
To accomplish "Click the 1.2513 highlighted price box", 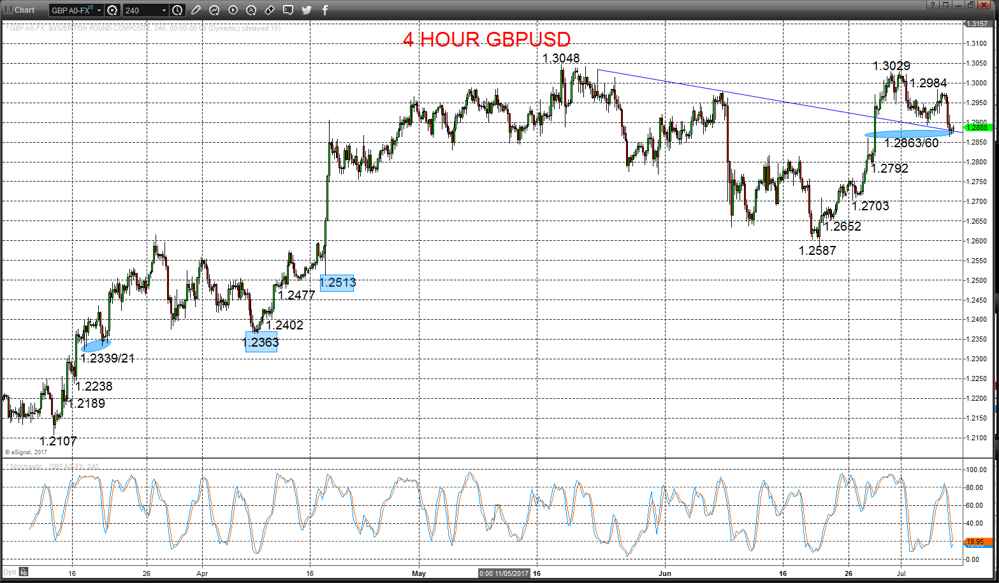I will 337,282.
